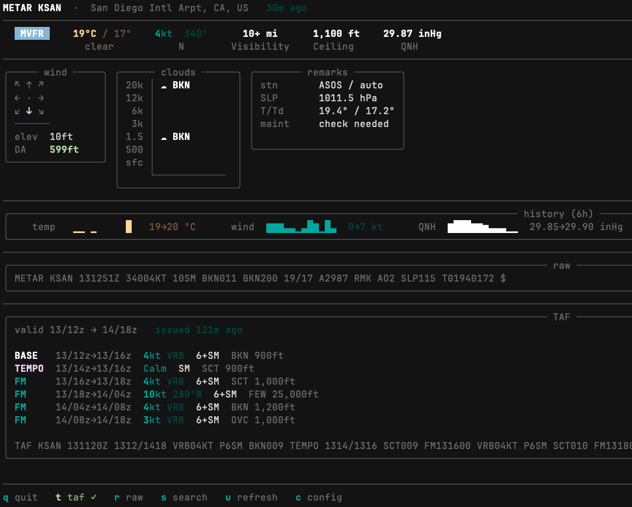Click the cloud icon at 1.5k BKN layer
Image resolution: width=632 pixels, height=507 pixels.
[x=164, y=138]
